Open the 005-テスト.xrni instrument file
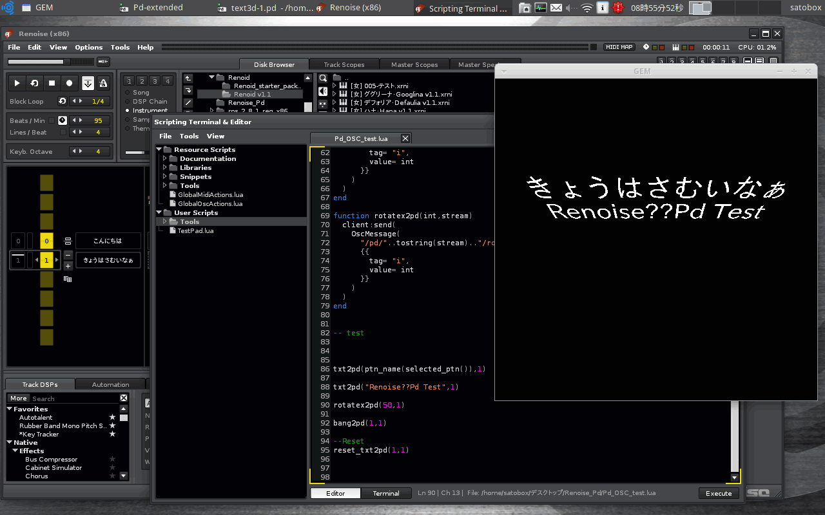 [x=379, y=86]
